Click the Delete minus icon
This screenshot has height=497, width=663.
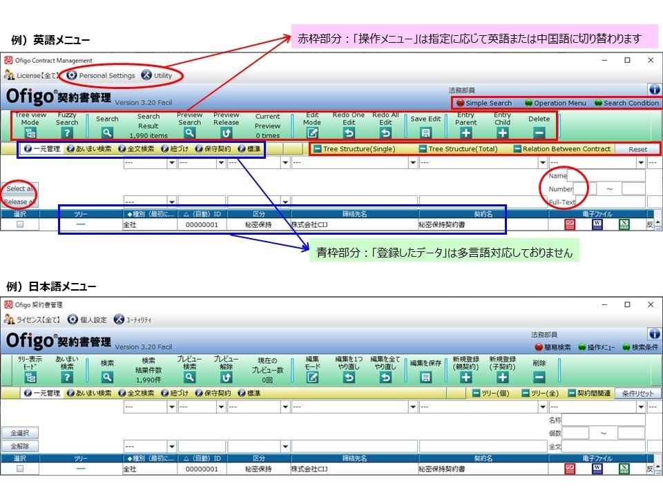(x=539, y=133)
